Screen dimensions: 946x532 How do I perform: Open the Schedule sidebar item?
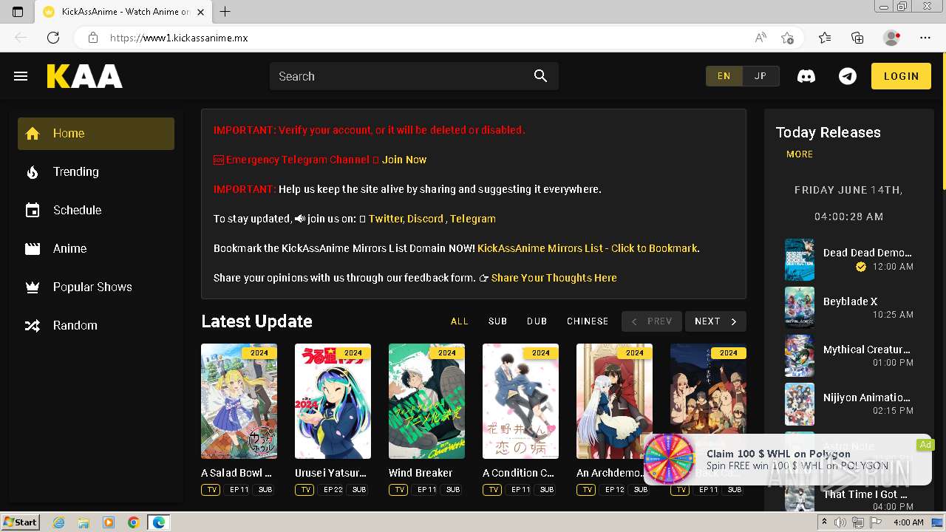96,211
